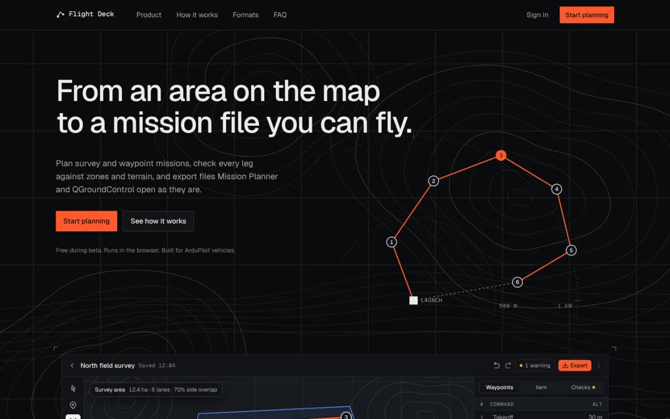
Task: Click waypoint 6 on the hero route
Action: tap(517, 282)
